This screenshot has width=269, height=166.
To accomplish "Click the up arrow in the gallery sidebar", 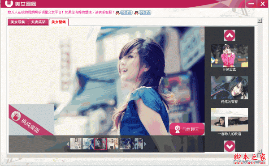I will click(230, 35).
